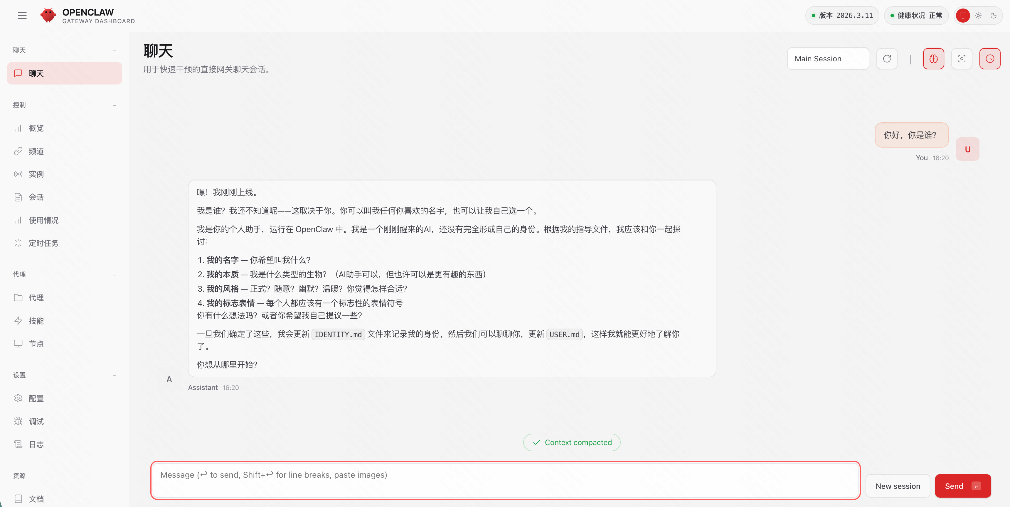Switch to dark theme moon icon
The height and width of the screenshot is (507, 1010).
(994, 16)
